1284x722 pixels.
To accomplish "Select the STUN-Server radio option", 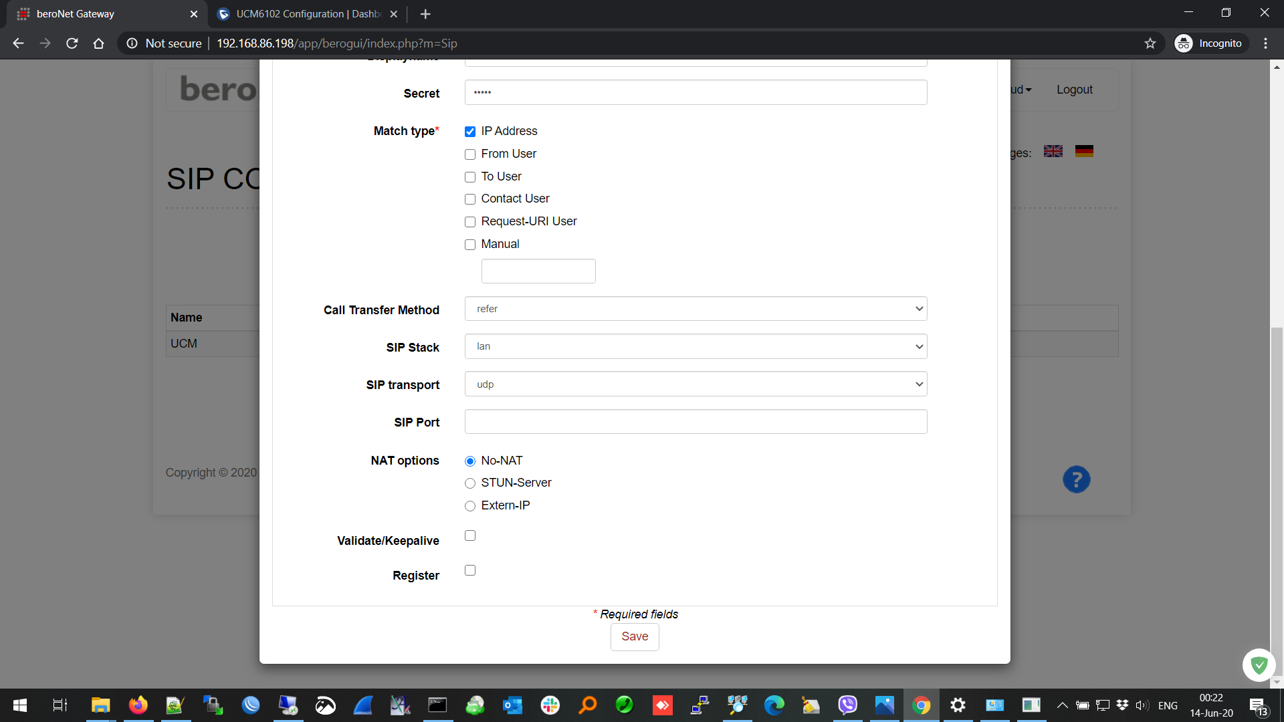I will (470, 483).
